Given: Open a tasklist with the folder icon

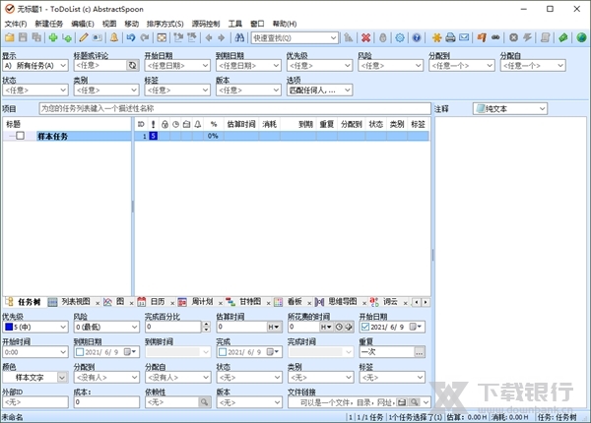Looking at the screenshot, I should 10,37.
